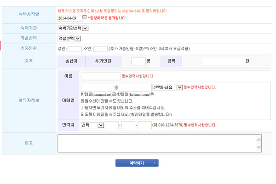Open the 연락처 선택 phone prefix dropdown
Image resolution: width=276 pixels, height=184 pixels.
coord(92,125)
